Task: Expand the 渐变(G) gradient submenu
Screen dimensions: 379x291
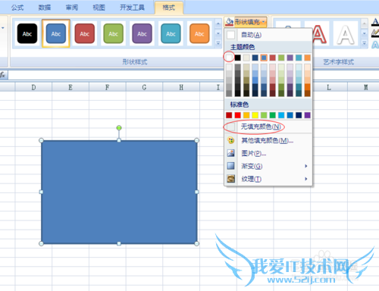Action: click(268, 166)
